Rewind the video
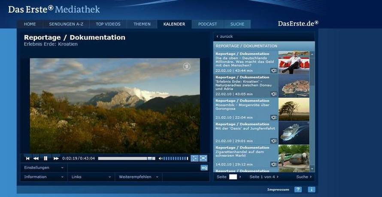 tap(36, 158)
